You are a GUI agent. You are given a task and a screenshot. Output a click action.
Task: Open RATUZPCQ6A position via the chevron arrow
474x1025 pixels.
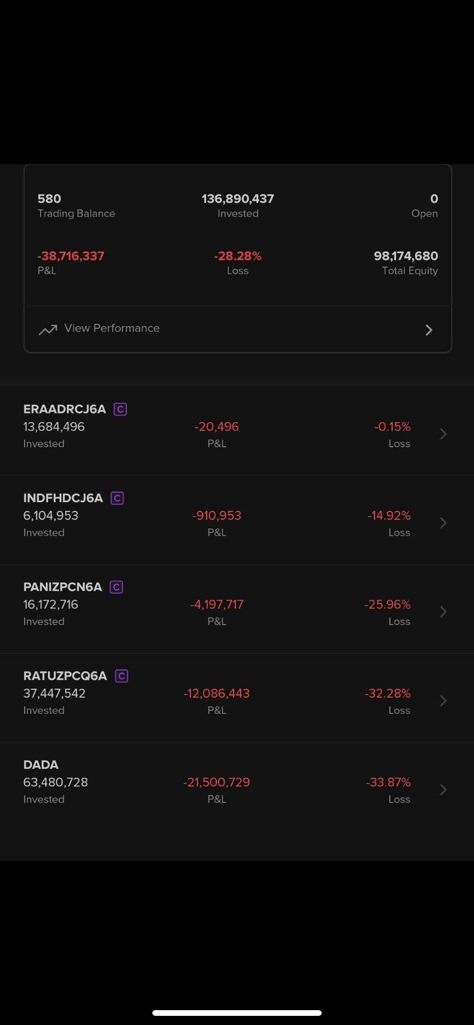pos(443,701)
